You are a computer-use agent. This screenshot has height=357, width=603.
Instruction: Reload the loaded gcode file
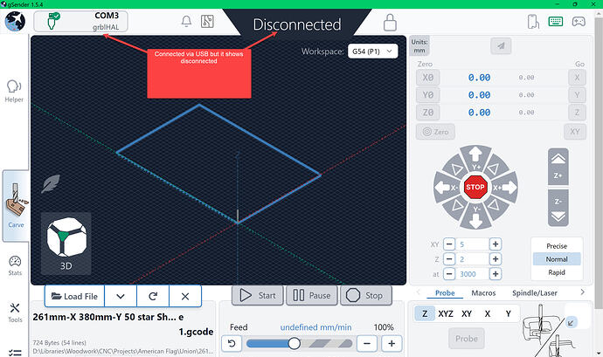point(153,296)
